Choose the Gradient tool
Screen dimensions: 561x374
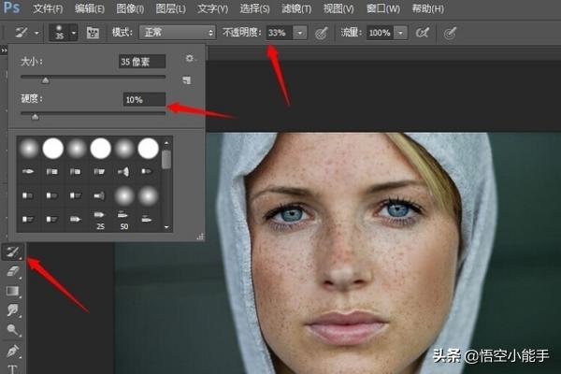[x=13, y=291]
